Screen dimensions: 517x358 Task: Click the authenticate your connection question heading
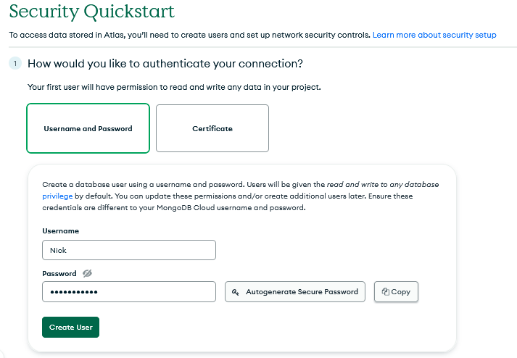click(x=165, y=64)
